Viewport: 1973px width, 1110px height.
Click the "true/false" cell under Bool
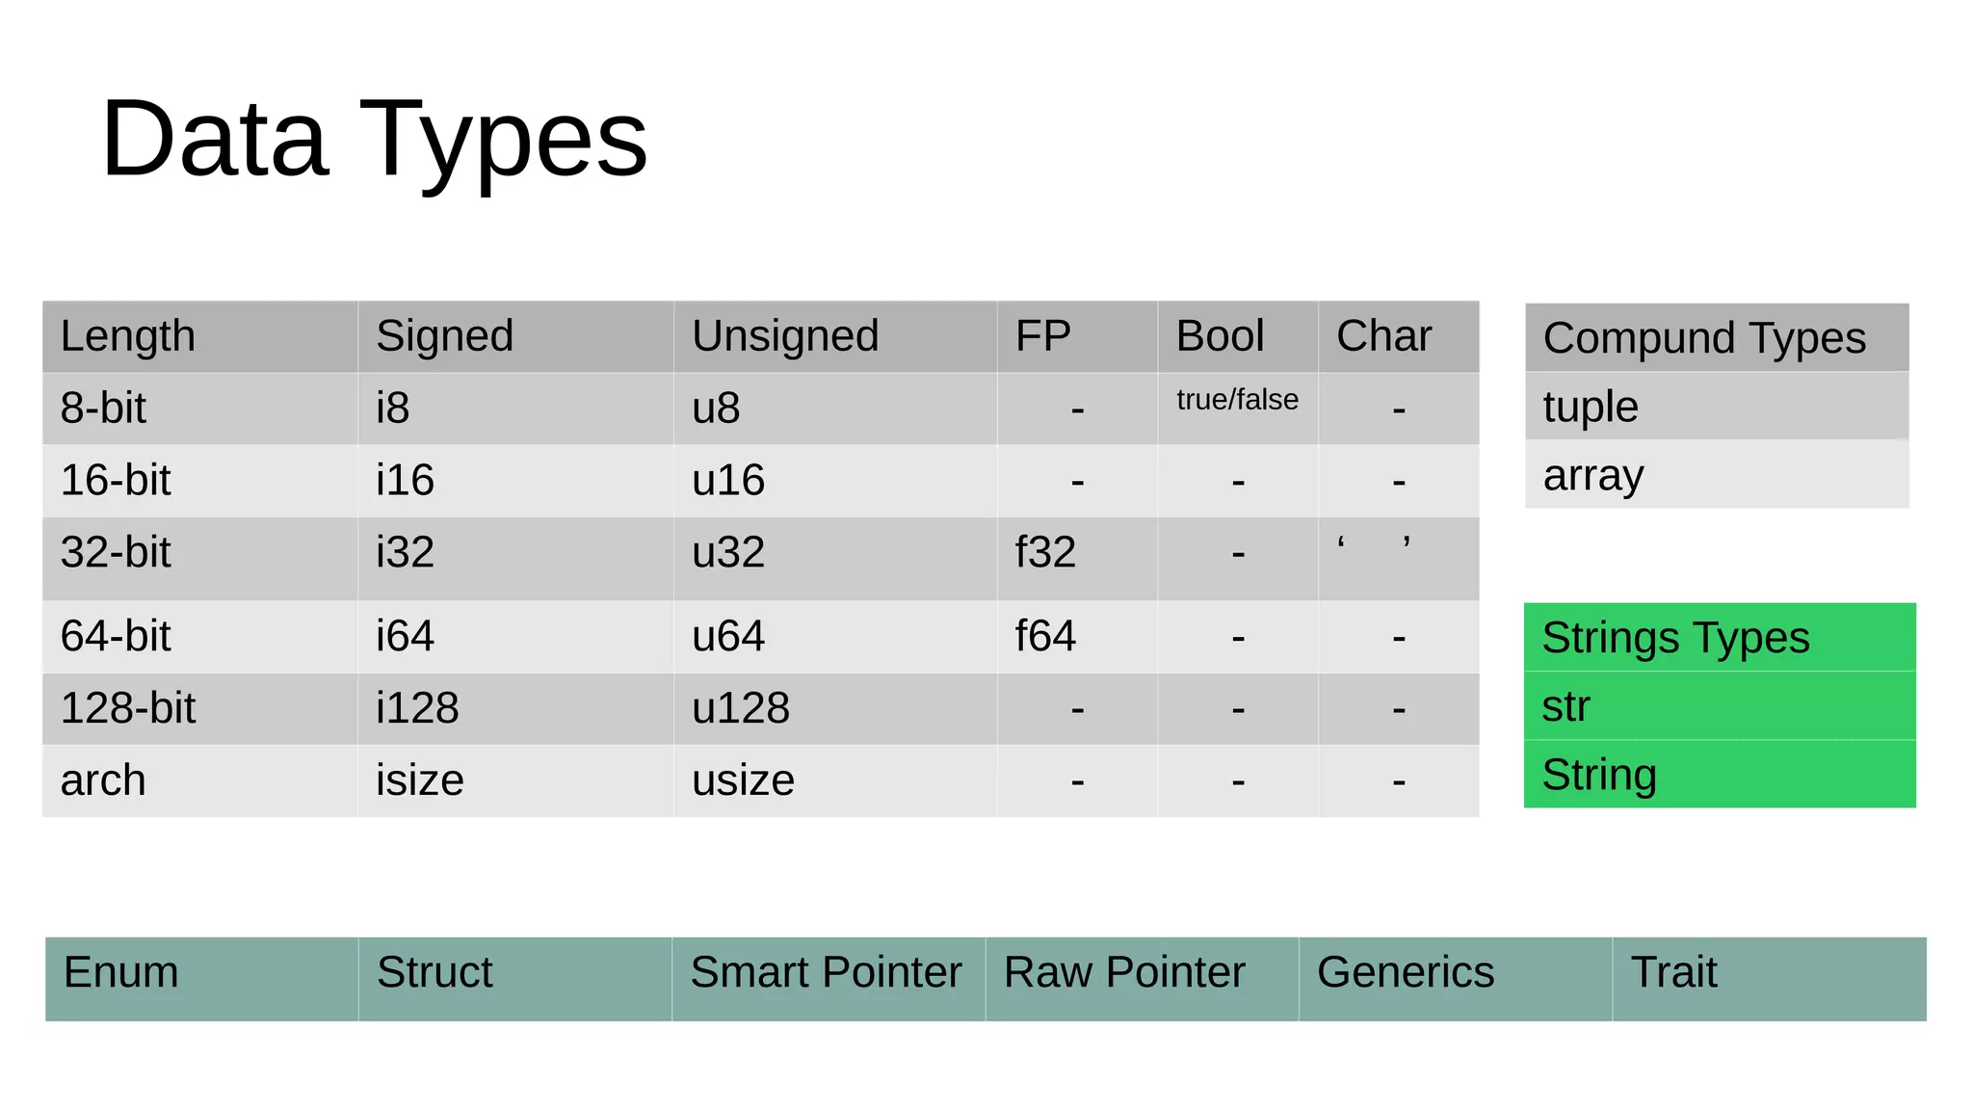coord(1237,400)
